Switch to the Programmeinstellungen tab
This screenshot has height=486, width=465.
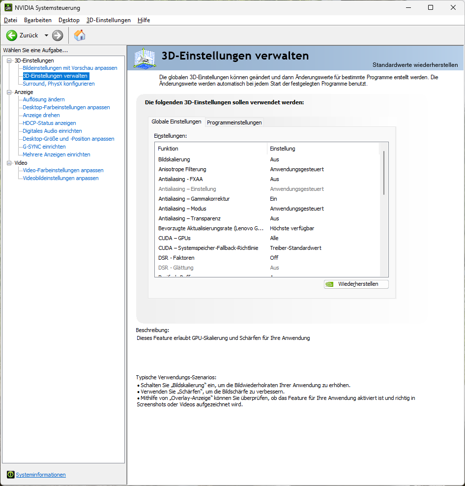click(x=234, y=122)
